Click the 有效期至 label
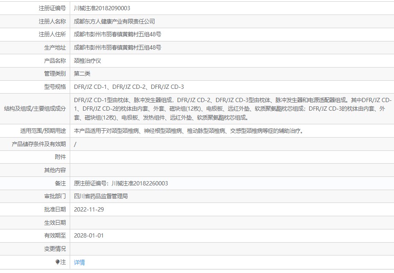The image size is (394, 273). point(55,235)
